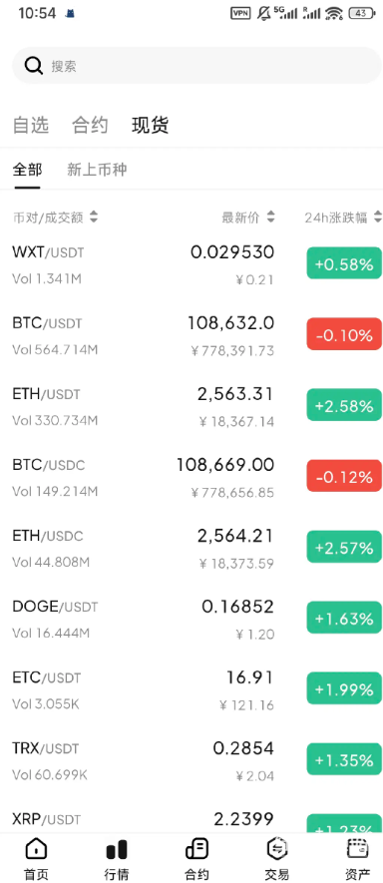Switch to the 自选 tab
This screenshot has width=383, height=883.
pyautogui.click(x=30, y=125)
